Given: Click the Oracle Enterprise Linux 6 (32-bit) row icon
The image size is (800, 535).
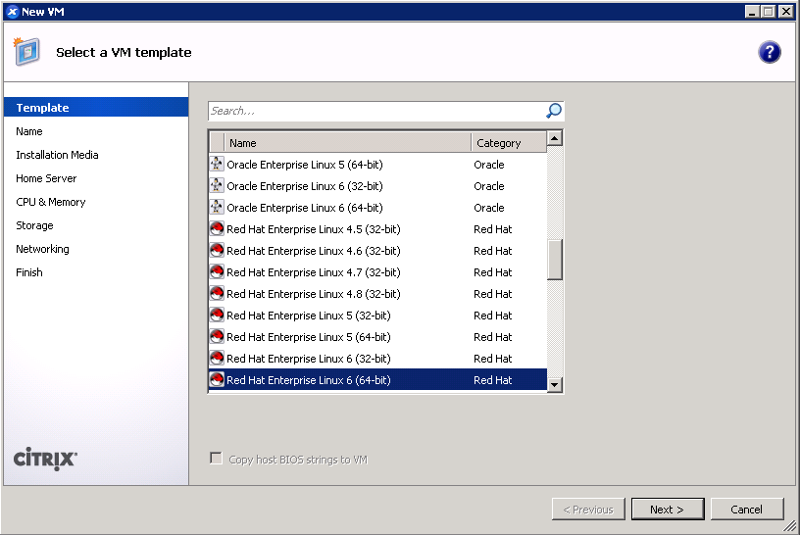Looking at the screenshot, I should [217, 185].
